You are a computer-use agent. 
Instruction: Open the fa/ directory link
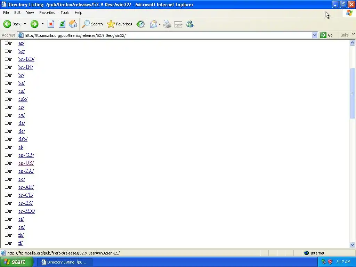(x=21, y=235)
